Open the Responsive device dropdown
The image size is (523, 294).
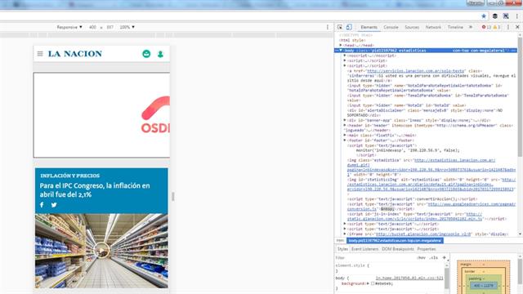point(69,27)
